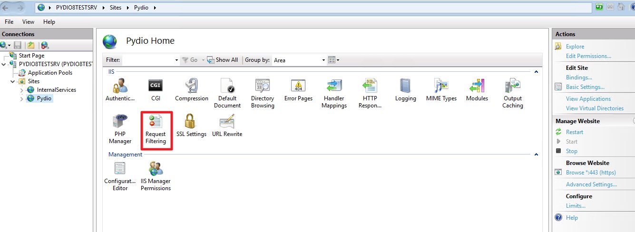The image size is (635, 232).
Task: Expand the Pydio site node
Action: 21,98
